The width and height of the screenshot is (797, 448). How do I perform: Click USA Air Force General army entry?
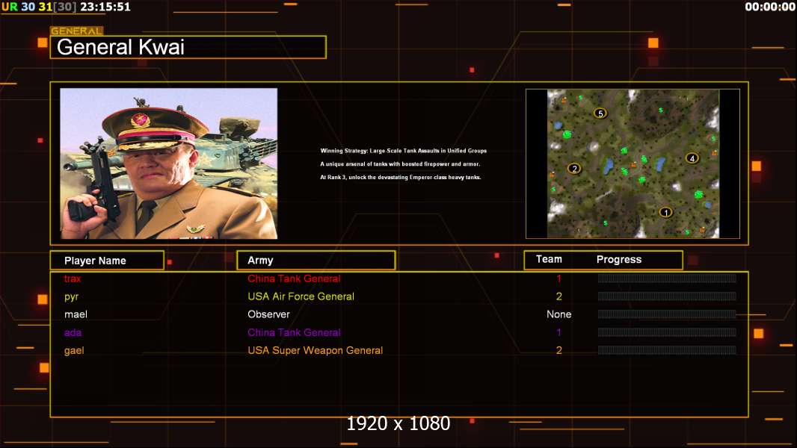point(301,296)
